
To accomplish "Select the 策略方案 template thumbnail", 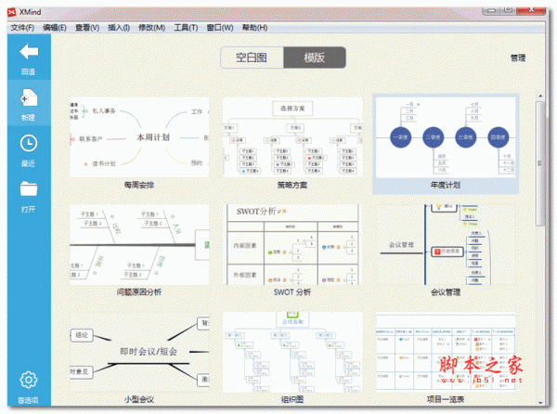I will (292, 137).
